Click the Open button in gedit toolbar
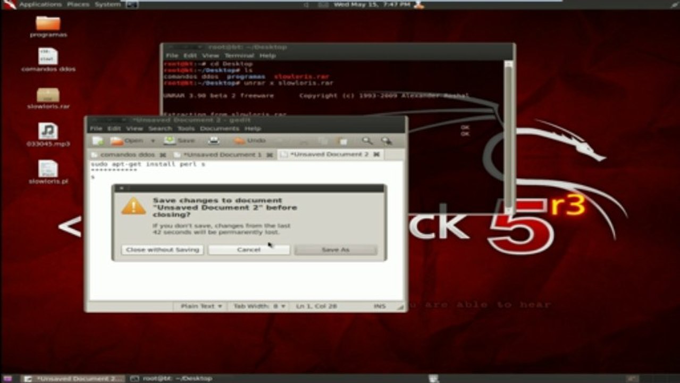This screenshot has width=680, height=383. coord(127,140)
